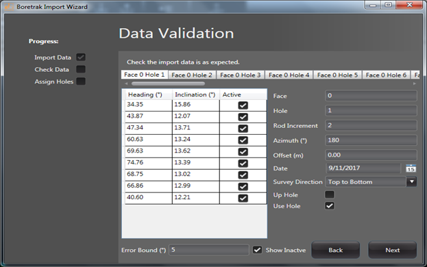The width and height of the screenshot is (427, 267).
Task: Select inclination cell 13.39
Action: tap(196, 164)
